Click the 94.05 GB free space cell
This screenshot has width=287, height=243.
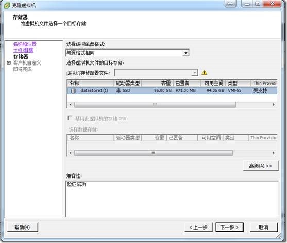tap(215, 91)
